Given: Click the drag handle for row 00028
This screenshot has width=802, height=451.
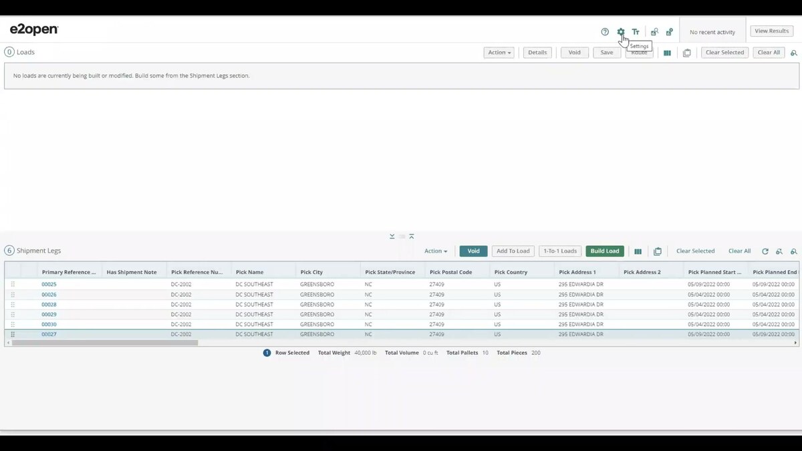Looking at the screenshot, I should [x=13, y=305].
